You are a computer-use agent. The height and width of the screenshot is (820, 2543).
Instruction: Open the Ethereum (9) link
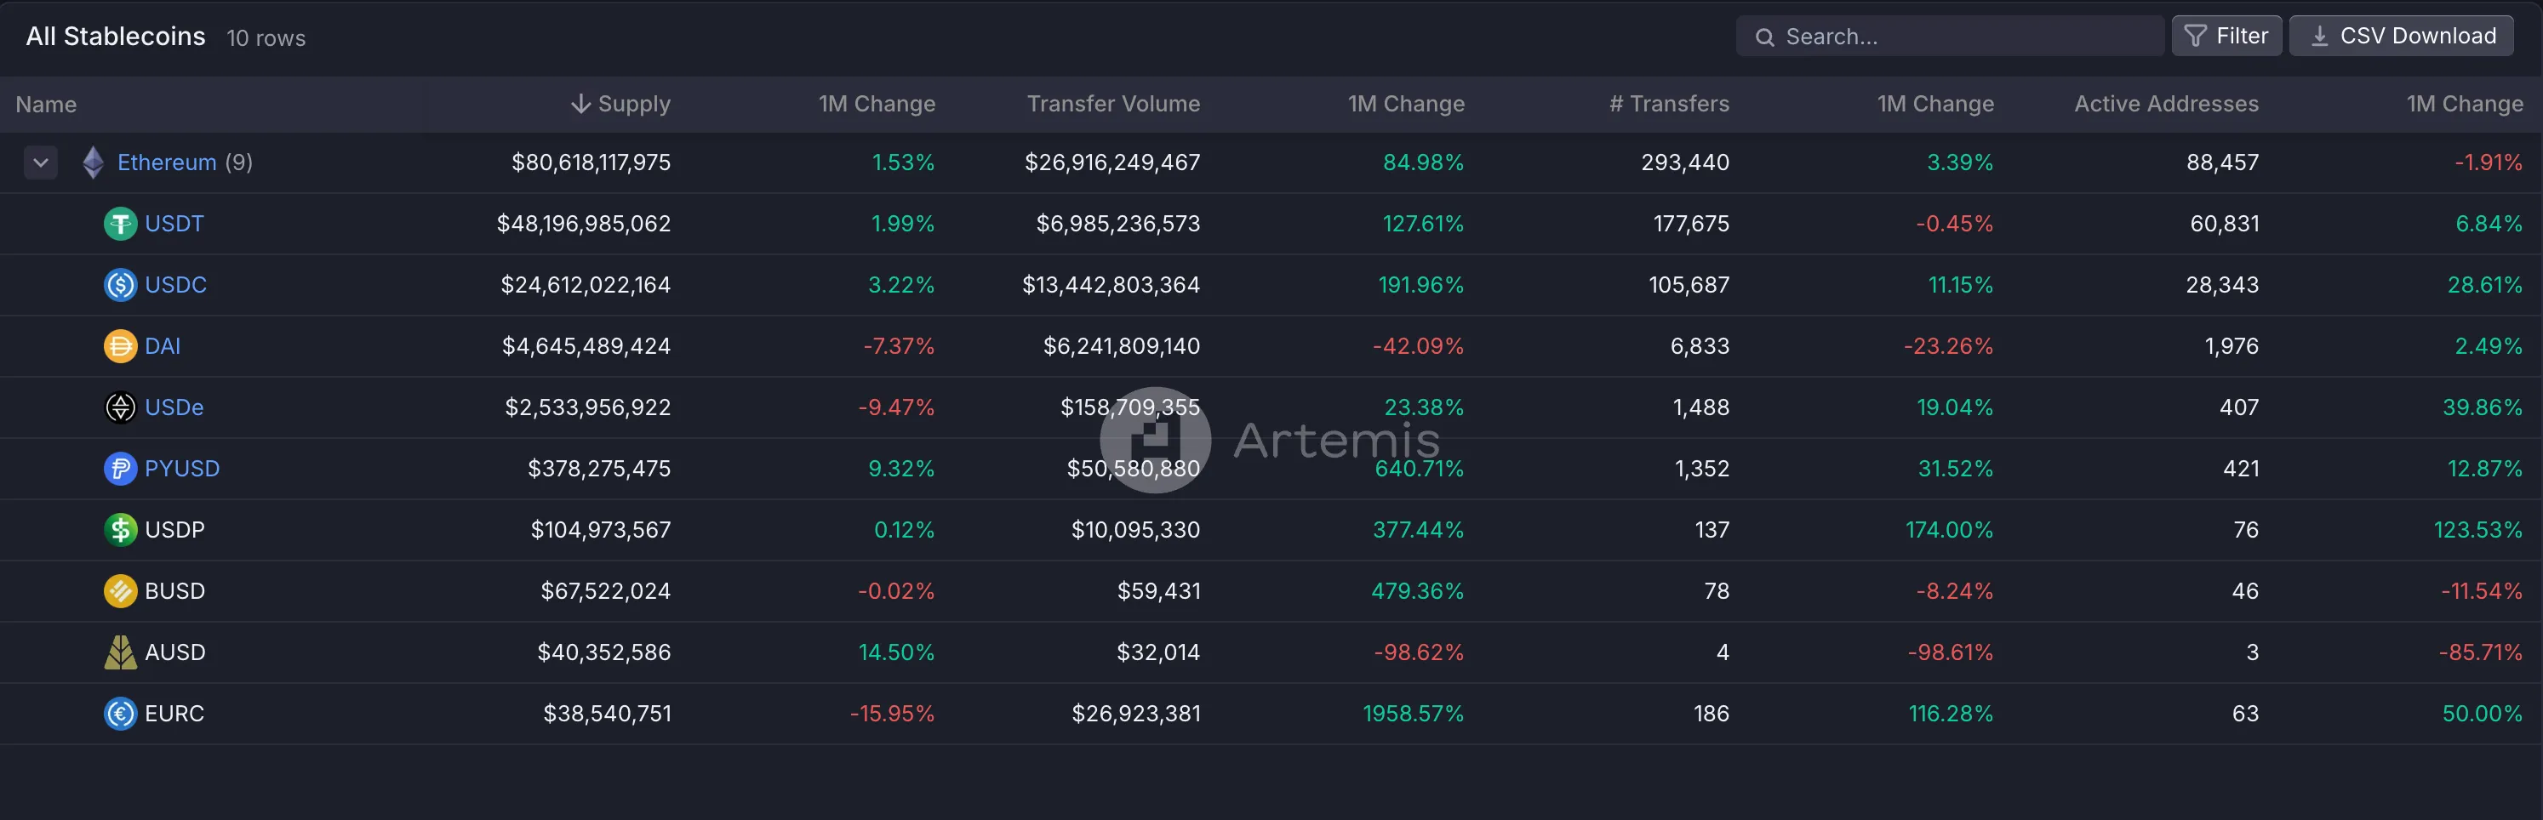tap(185, 162)
